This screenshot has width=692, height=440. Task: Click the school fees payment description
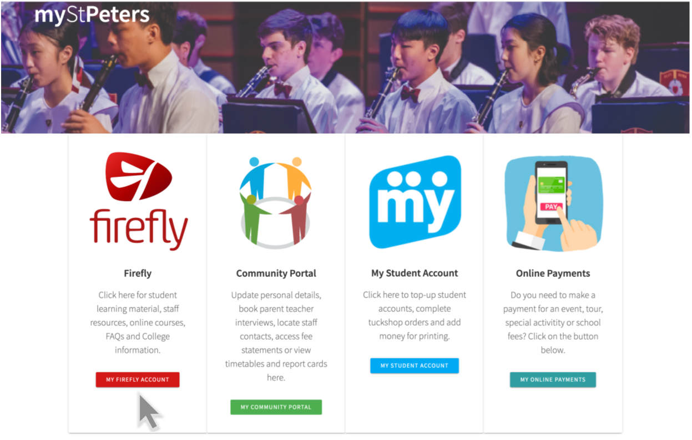point(553,322)
